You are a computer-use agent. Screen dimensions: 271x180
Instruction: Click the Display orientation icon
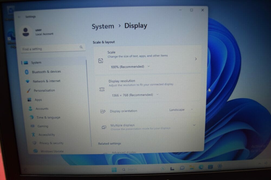point(103,111)
